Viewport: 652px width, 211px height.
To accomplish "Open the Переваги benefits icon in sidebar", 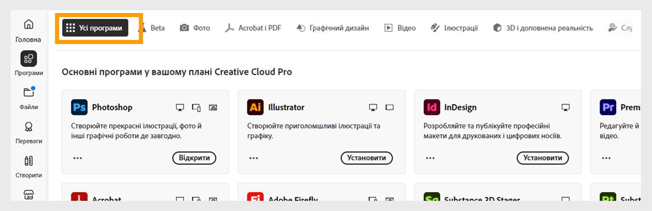I will coord(29,127).
